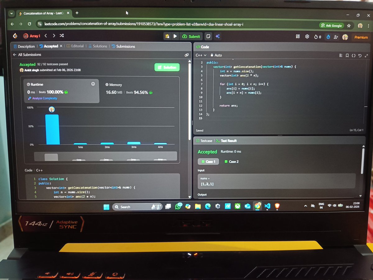Expand the Array I problem list
Screen dimensions: 373x280
[x=32, y=36]
